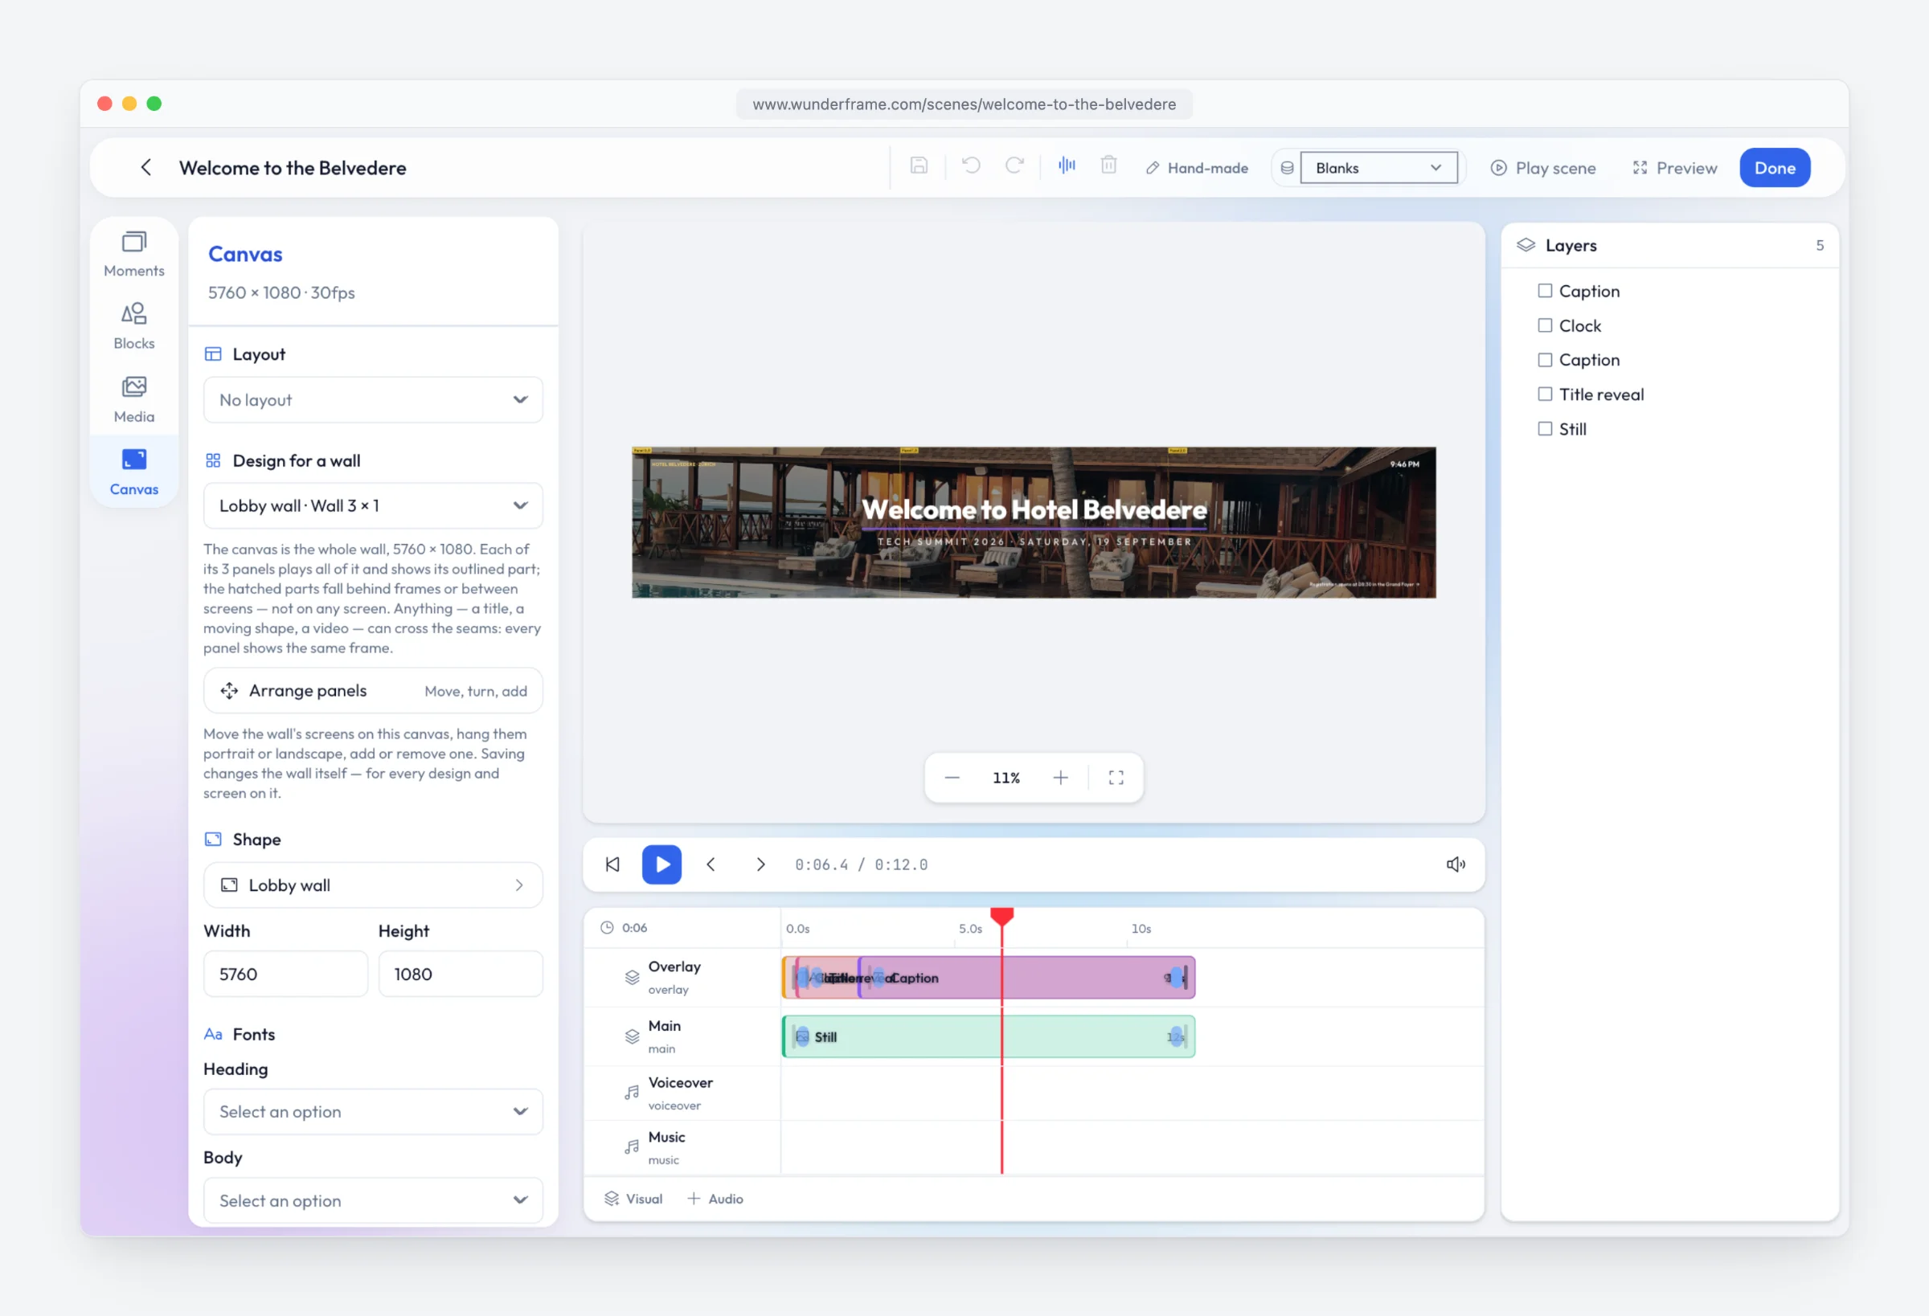Image resolution: width=1929 pixels, height=1316 pixels.
Task: Open the Media sidebar tab
Action: click(133, 400)
